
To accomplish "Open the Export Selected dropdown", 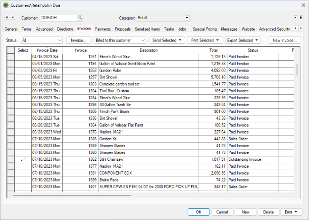I will coord(243,40).
